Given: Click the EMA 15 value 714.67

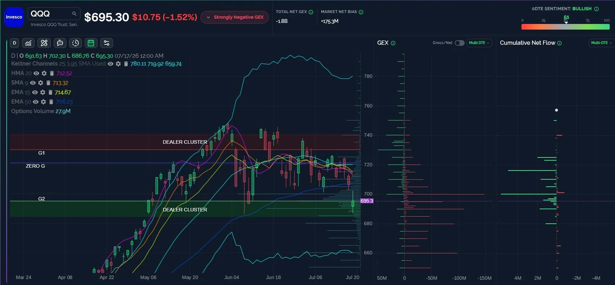Looking at the screenshot, I should coord(63,92).
